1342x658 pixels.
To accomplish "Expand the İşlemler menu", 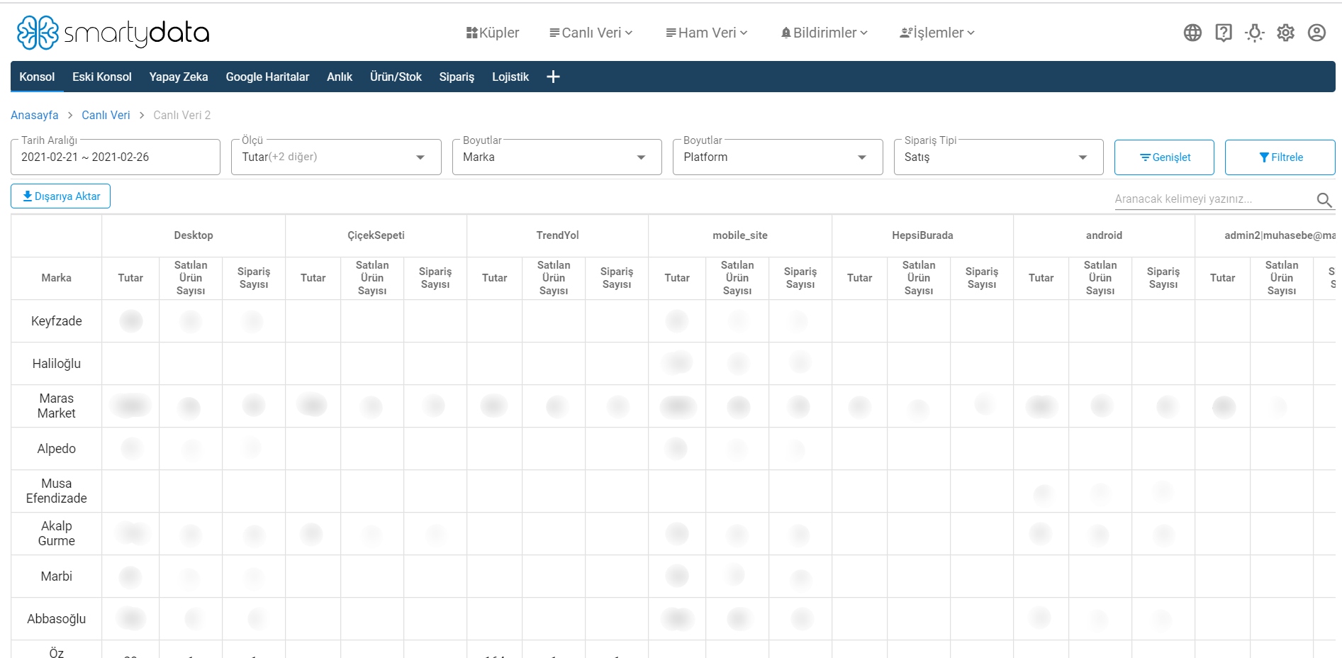I will tap(937, 33).
